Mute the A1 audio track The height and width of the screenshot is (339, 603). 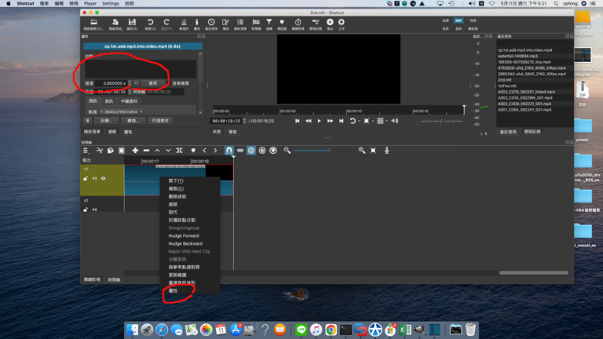click(x=95, y=210)
